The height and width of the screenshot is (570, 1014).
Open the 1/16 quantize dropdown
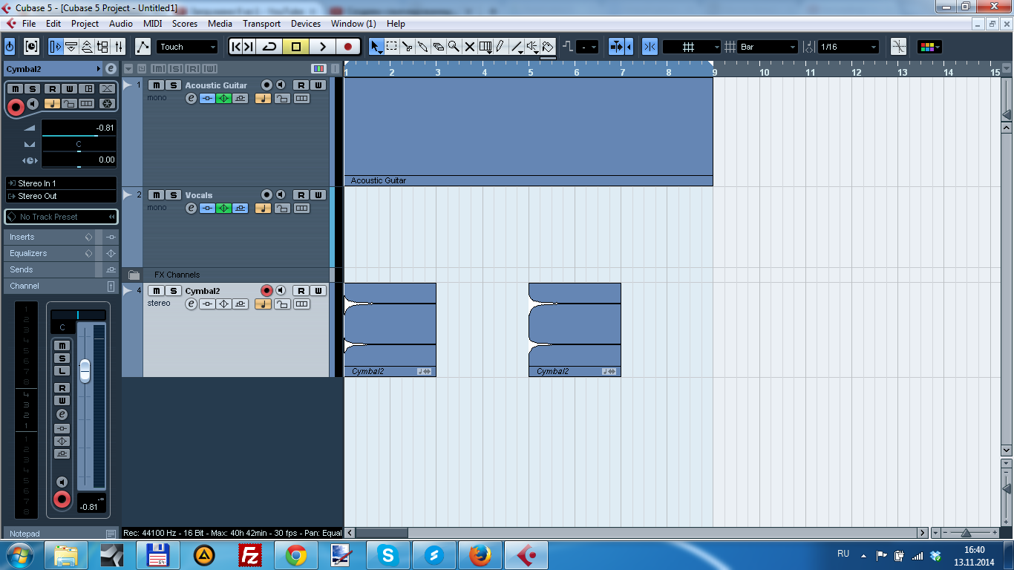click(x=848, y=47)
